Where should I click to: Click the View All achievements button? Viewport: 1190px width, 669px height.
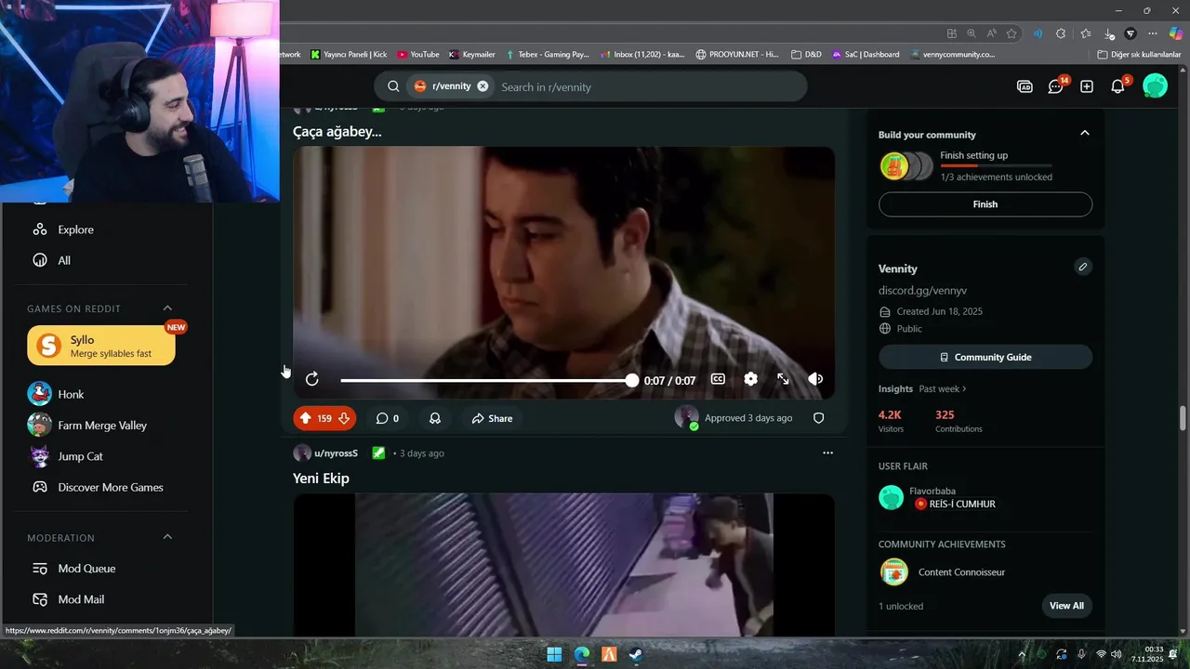pos(1066,606)
